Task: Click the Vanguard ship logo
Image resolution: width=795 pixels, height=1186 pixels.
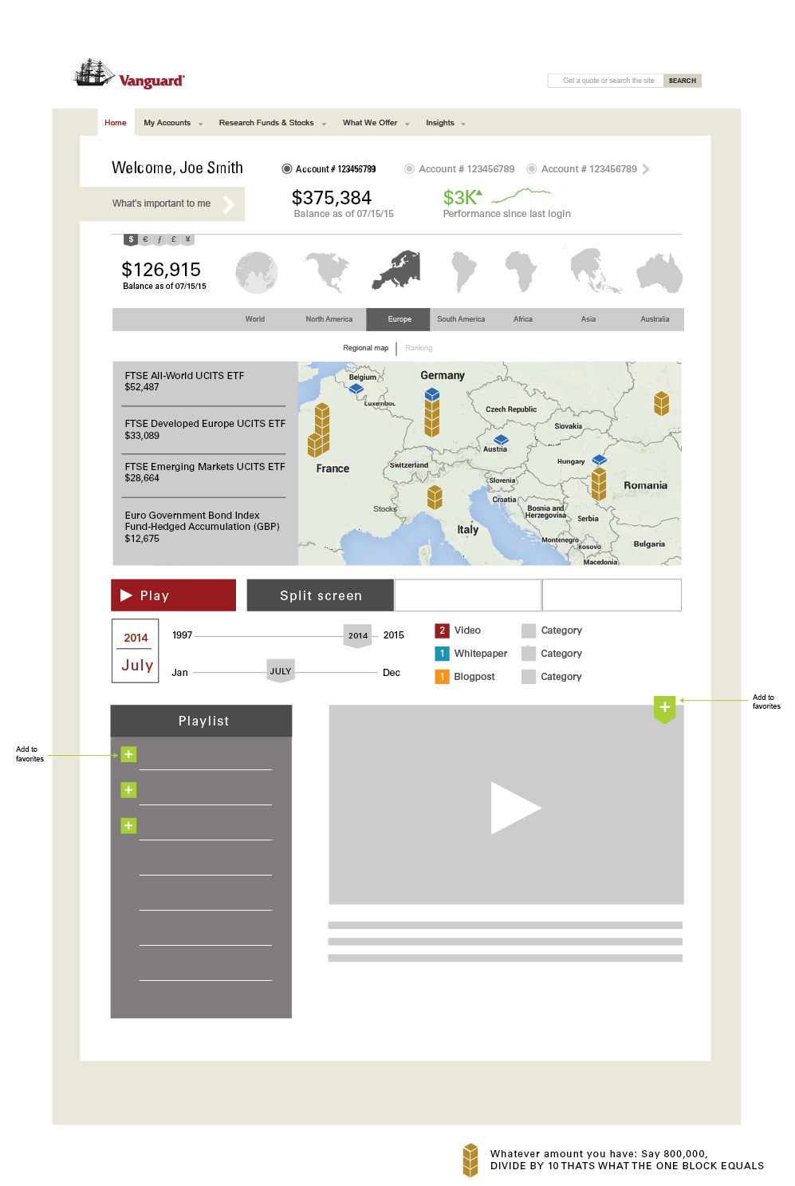Action: tap(128, 73)
